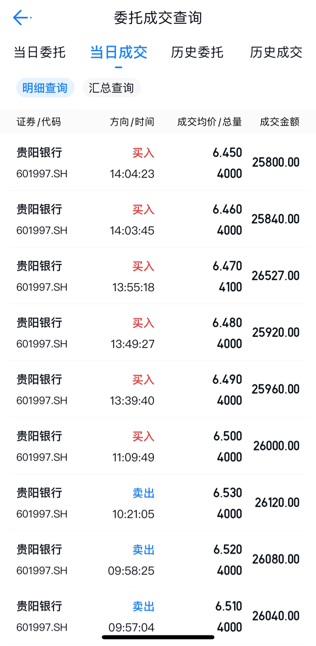The height and width of the screenshot is (646, 316).
Task: Click the 证券/代码 column header
Action: point(39,122)
